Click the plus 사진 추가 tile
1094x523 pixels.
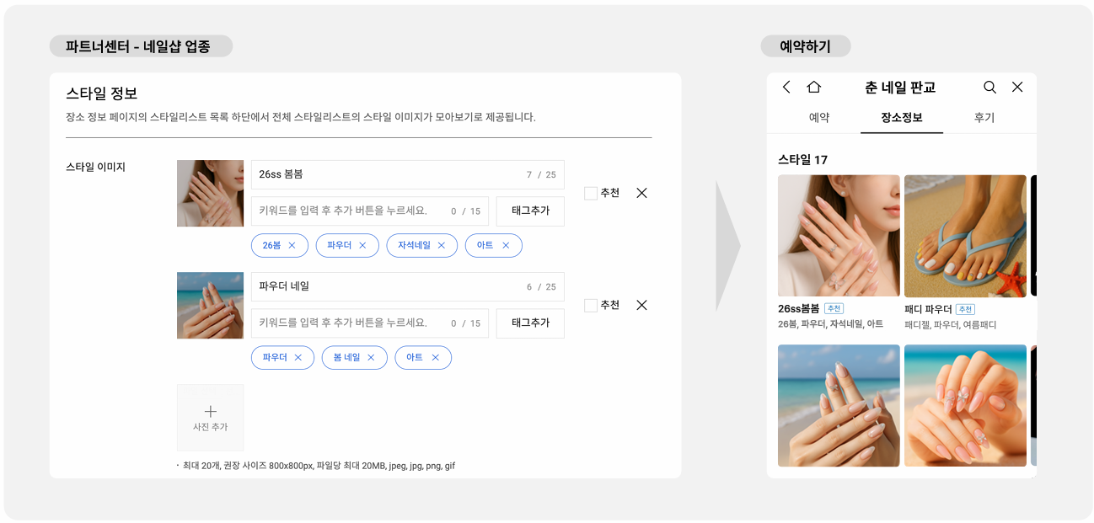(210, 418)
